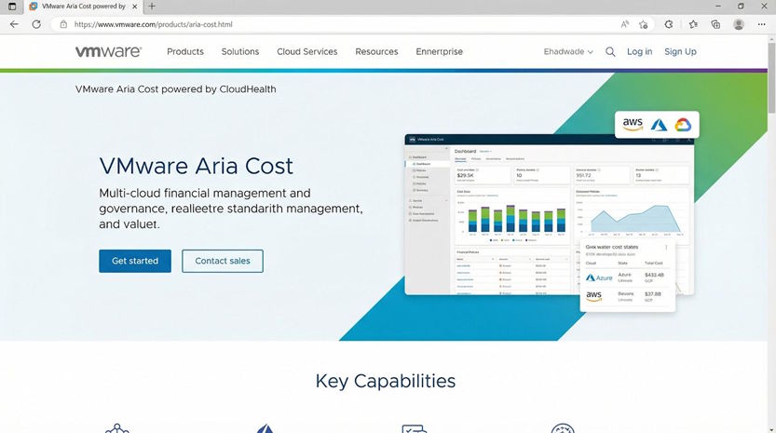776x433 pixels.
Task: Click the AWS logo in the cloud badge
Action: (633, 124)
